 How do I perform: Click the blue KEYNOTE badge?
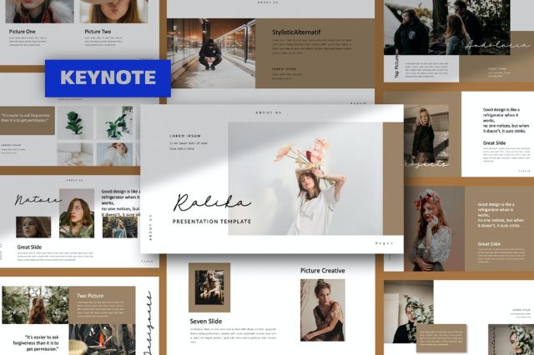click(108, 78)
